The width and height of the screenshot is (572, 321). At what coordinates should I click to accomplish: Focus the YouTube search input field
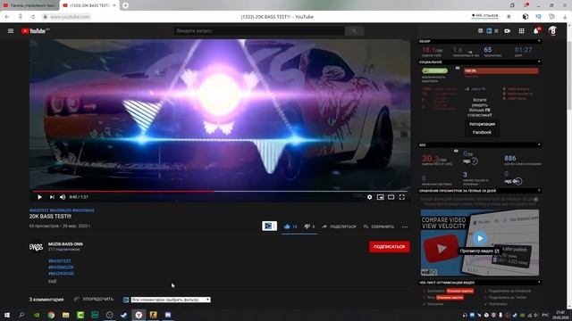coord(259,31)
